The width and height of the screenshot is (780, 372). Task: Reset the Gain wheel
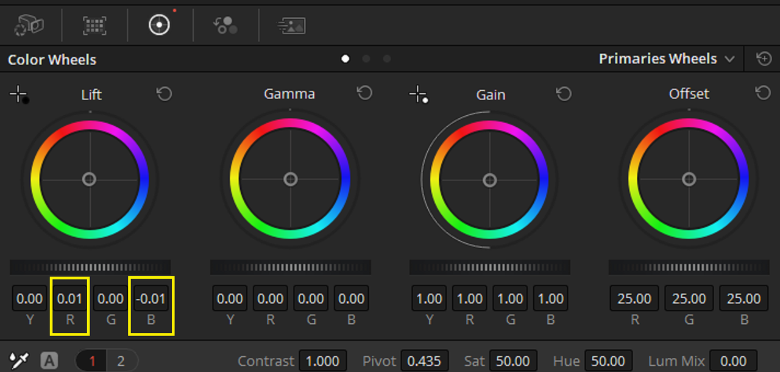click(x=564, y=93)
